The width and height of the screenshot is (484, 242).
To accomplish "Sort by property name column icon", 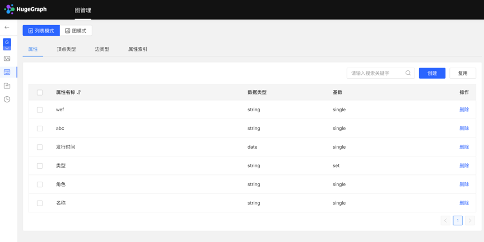I will tap(79, 92).
